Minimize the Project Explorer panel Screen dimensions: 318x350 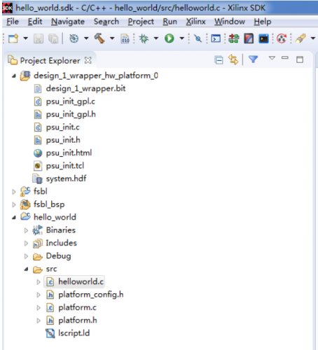[285, 57]
